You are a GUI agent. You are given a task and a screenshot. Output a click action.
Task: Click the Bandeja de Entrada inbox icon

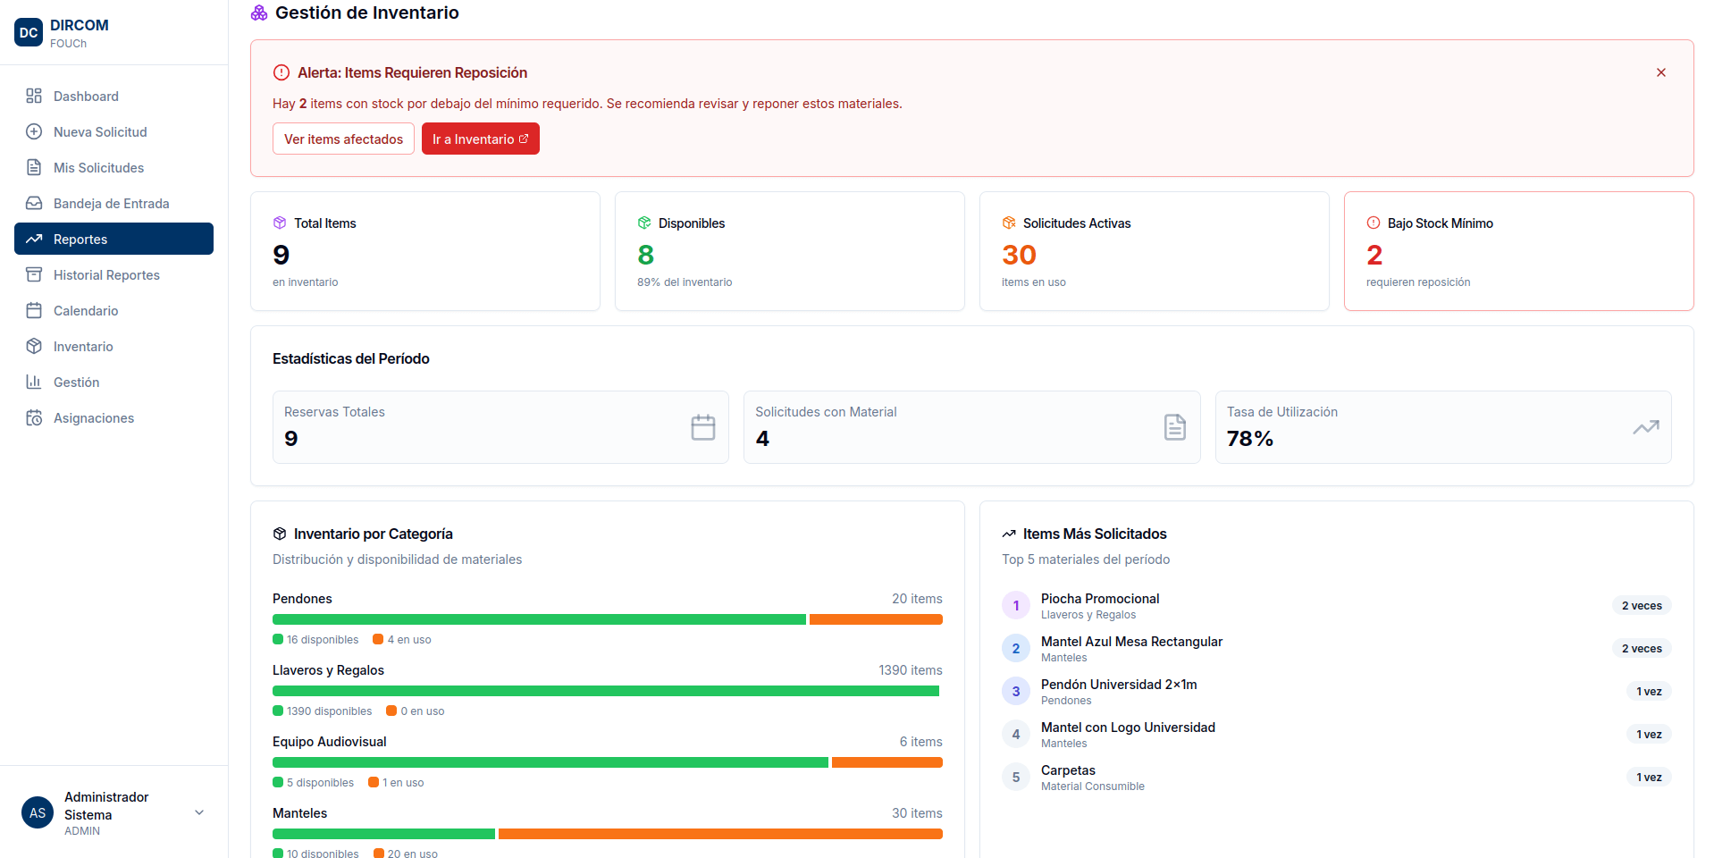[34, 203]
